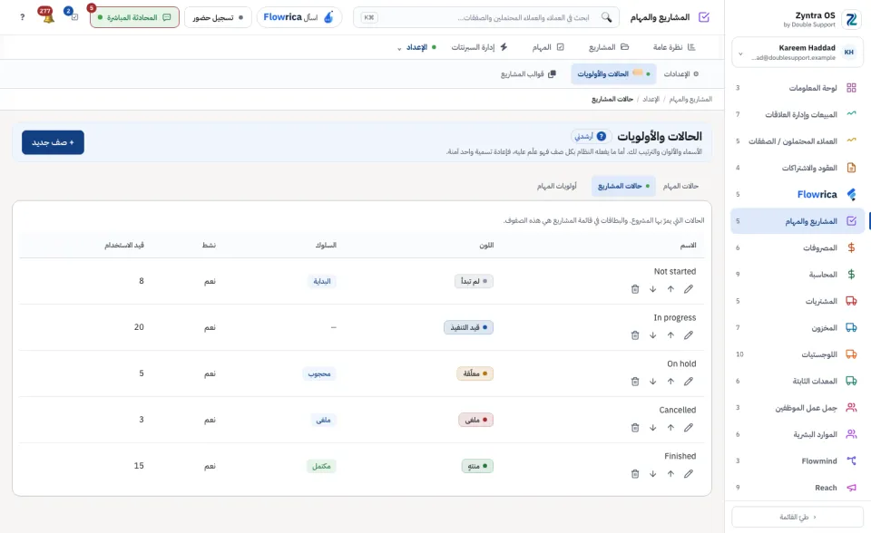Move the On hold row up
Viewport: 871px width, 533px height.
click(x=670, y=381)
